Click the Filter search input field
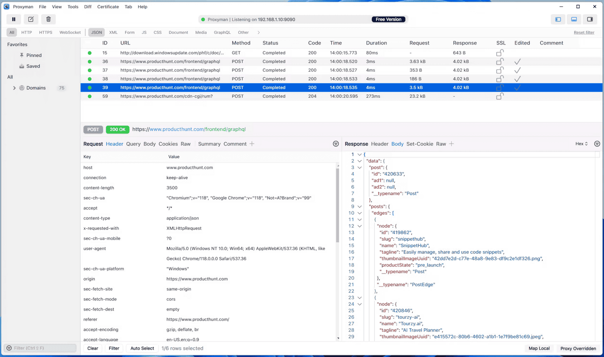The image size is (604, 357). (42, 348)
